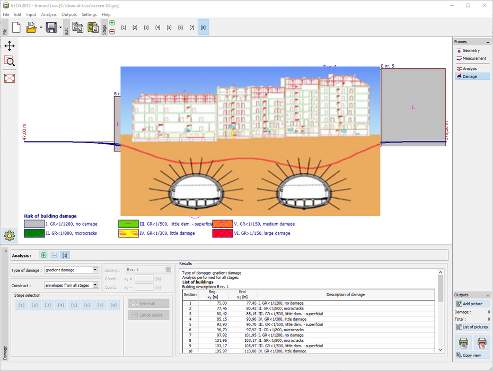Expand the Construct dropdown list
Screen dimensions: 493x371
[95, 285]
